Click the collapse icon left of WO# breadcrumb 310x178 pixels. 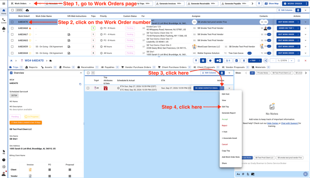pyautogui.click(x=11, y=61)
